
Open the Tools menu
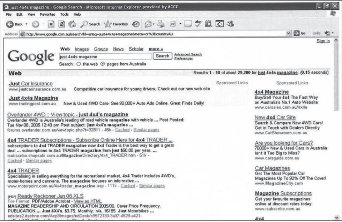click(64, 14)
